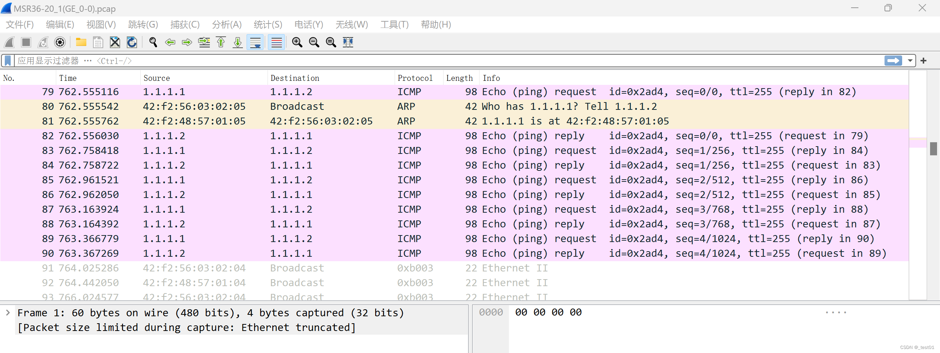Restart current capture icon

[x=43, y=42]
